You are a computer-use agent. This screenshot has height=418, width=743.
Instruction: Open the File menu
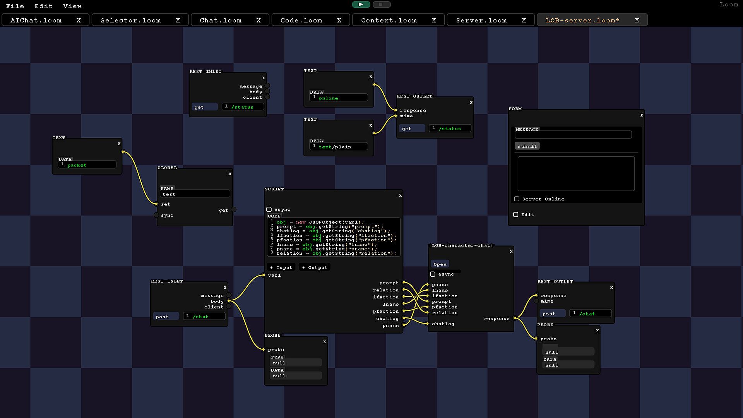(x=15, y=6)
